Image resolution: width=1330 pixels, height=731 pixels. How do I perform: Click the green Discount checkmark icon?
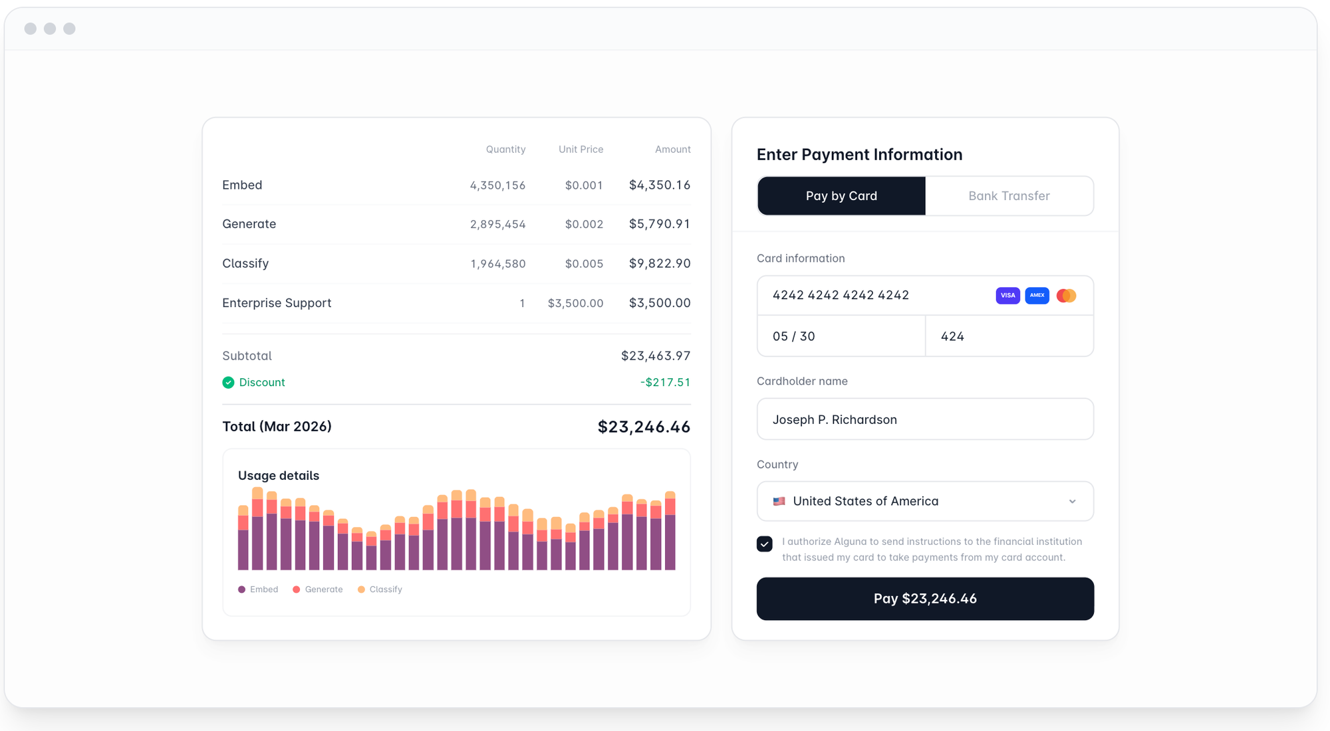(228, 383)
